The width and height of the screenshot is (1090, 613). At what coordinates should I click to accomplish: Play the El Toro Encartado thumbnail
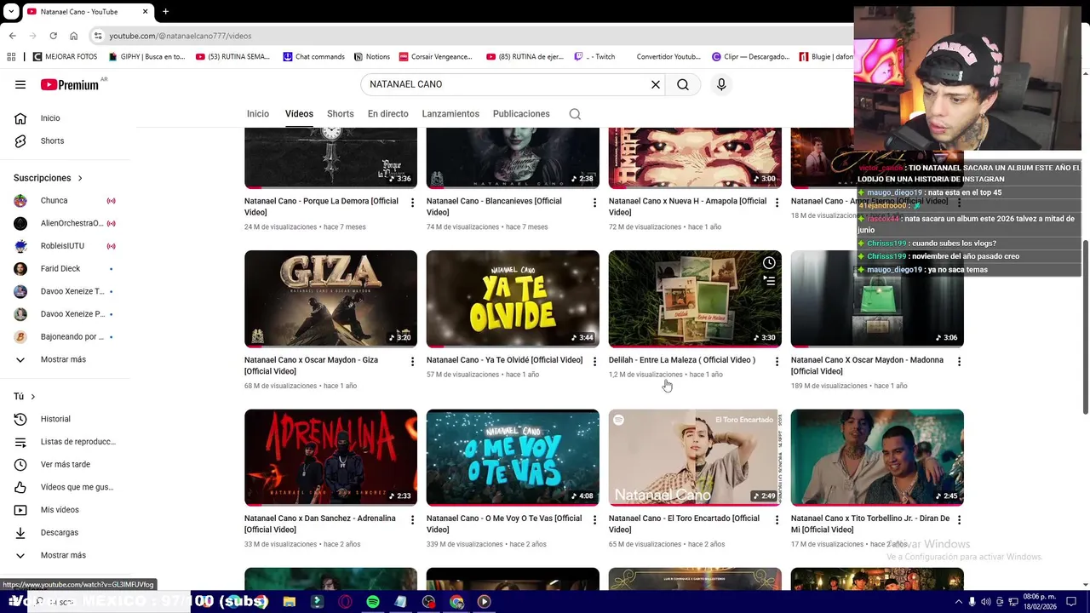point(695,458)
